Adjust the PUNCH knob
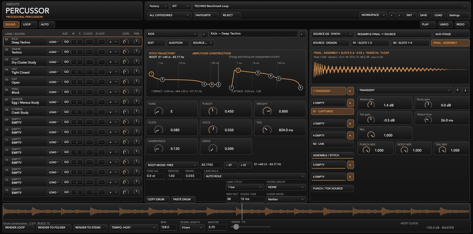This screenshot has width=473, height=234. point(213,111)
